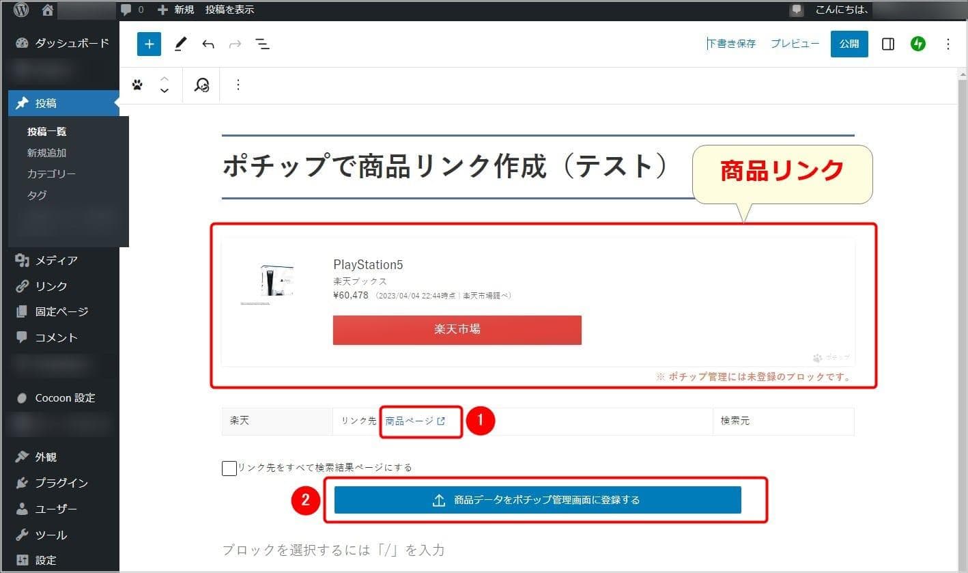Click the 楽天ブックス shop name text
Viewport: 968px width, 573px height.
click(360, 281)
